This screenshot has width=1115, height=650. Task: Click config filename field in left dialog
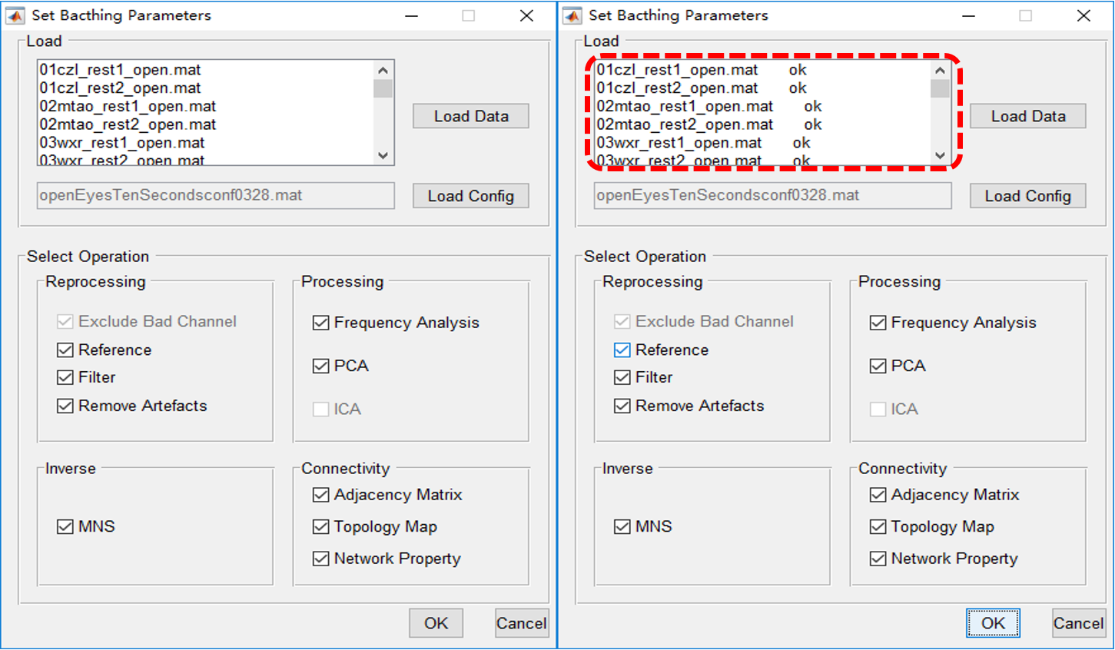pyautogui.click(x=215, y=196)
